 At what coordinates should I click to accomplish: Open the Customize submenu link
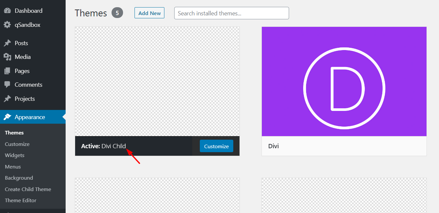click(17, 144)
